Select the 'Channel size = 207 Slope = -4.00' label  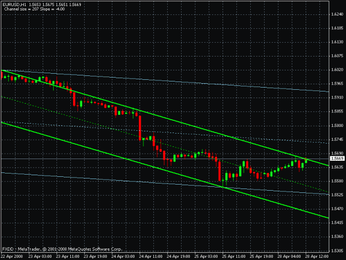34,9
